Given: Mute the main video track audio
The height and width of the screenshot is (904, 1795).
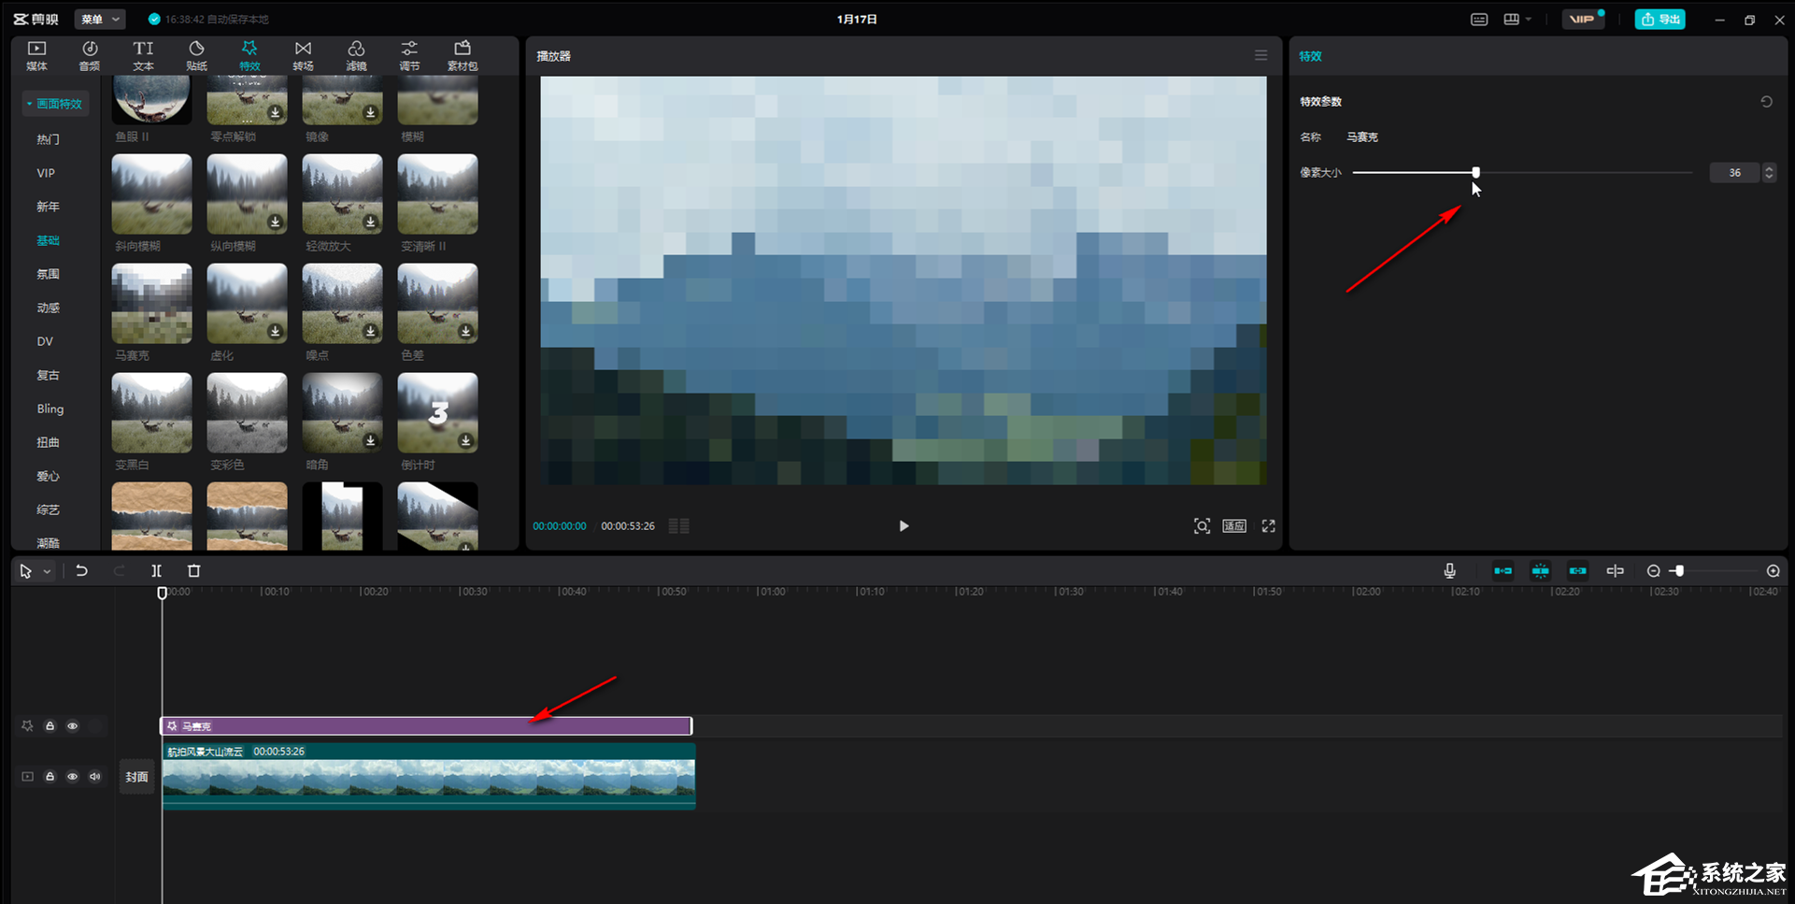Looking at the screenshot, I should pyautogui.click(x=94, y=777).
